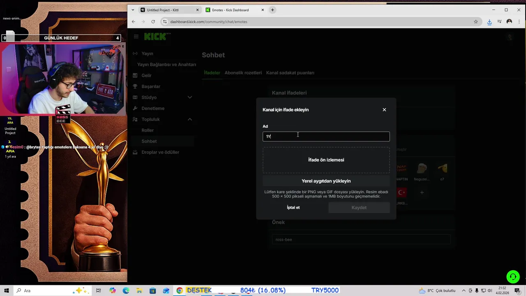This screenshot has width=526, height=296.
Task: Click the KICK logo
Action: coord(155,37)
